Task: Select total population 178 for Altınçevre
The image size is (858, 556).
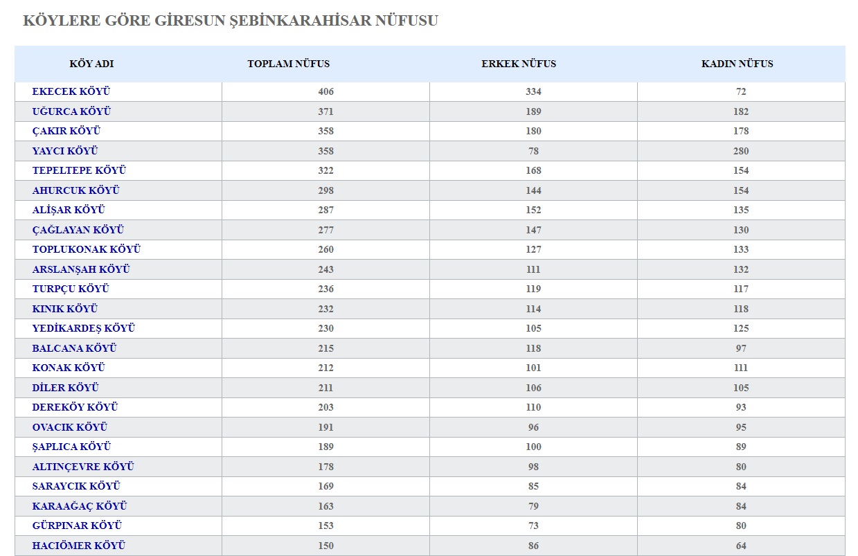Action: coord(326,467)
